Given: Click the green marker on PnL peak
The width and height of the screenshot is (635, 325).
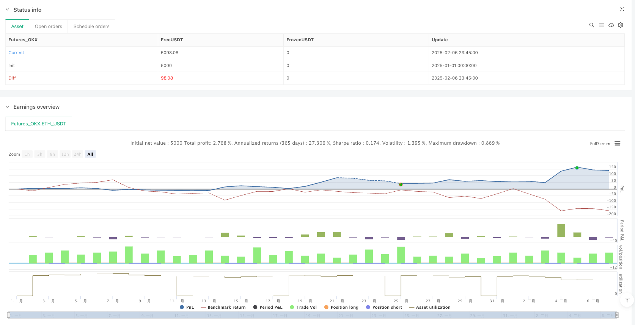Looking at the screenshot, I should pos(577,167).
